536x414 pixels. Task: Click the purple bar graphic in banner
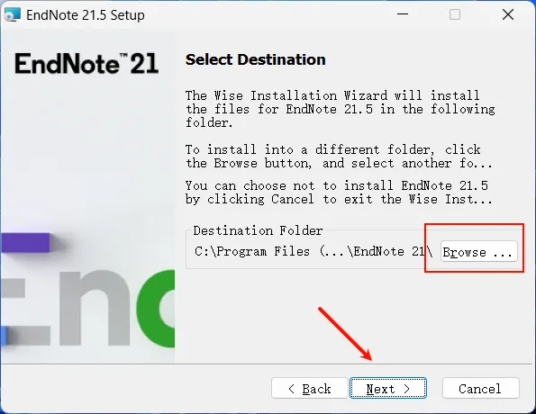coord(25,242)
